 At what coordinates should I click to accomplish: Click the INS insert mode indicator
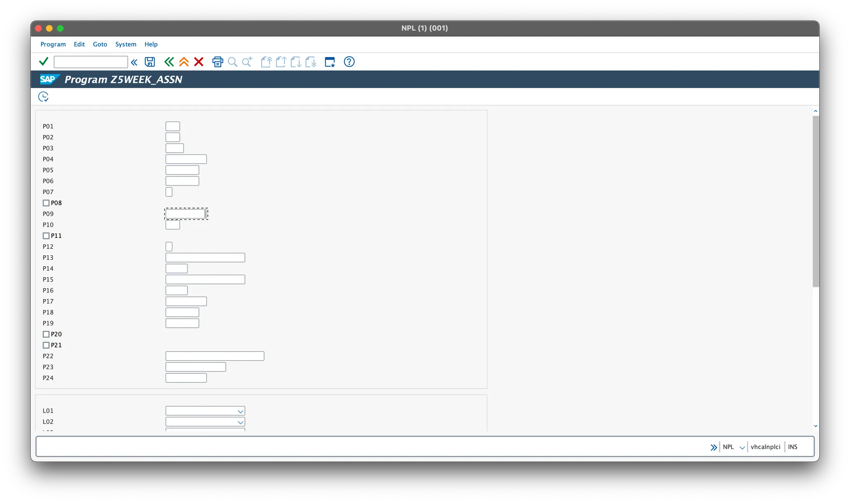pyautogui.click(x=792, y=447)
